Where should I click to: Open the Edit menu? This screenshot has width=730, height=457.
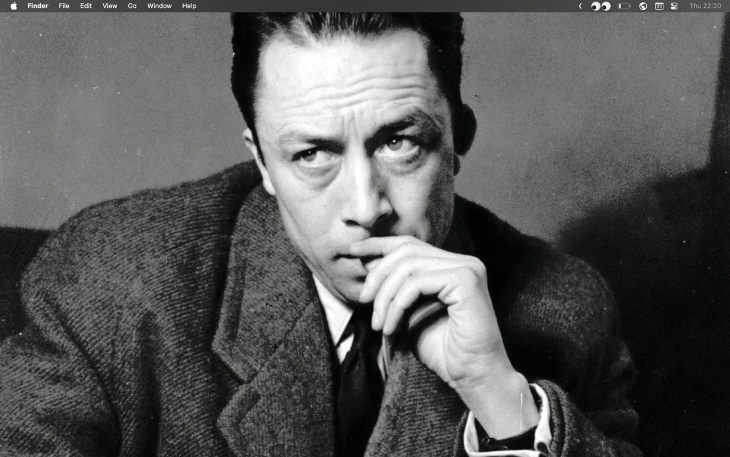click(x=86, y=6)
